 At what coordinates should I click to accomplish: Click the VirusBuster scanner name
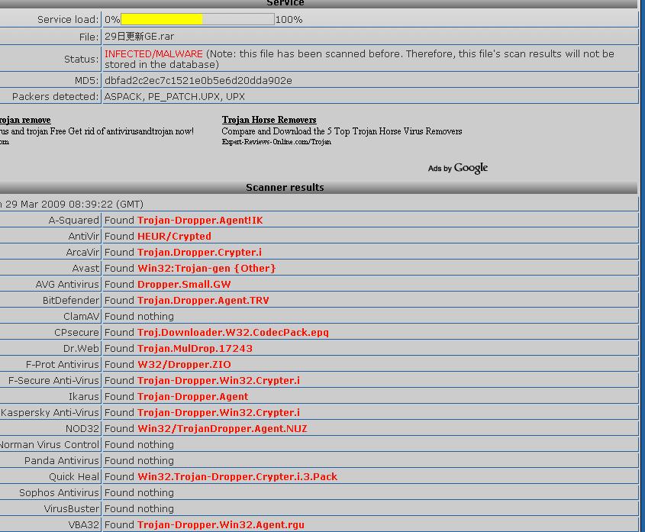point(72,509)
